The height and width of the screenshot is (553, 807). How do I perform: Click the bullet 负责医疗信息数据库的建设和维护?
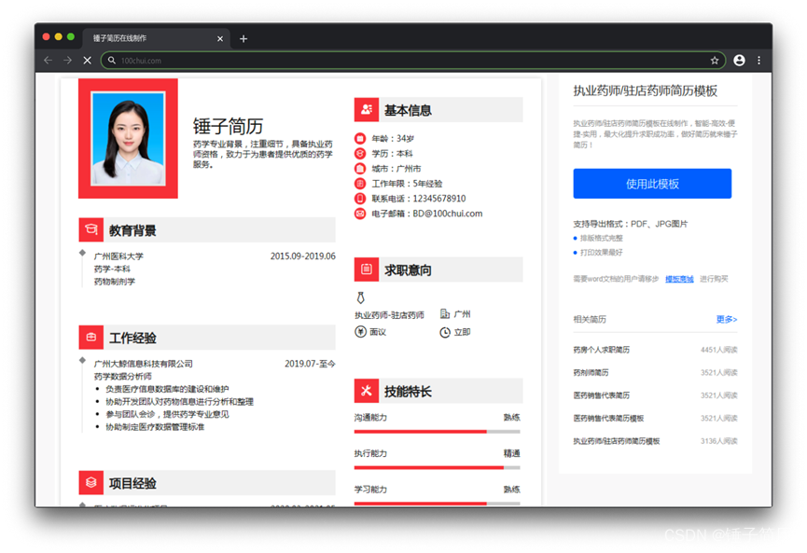click(167, 389)
